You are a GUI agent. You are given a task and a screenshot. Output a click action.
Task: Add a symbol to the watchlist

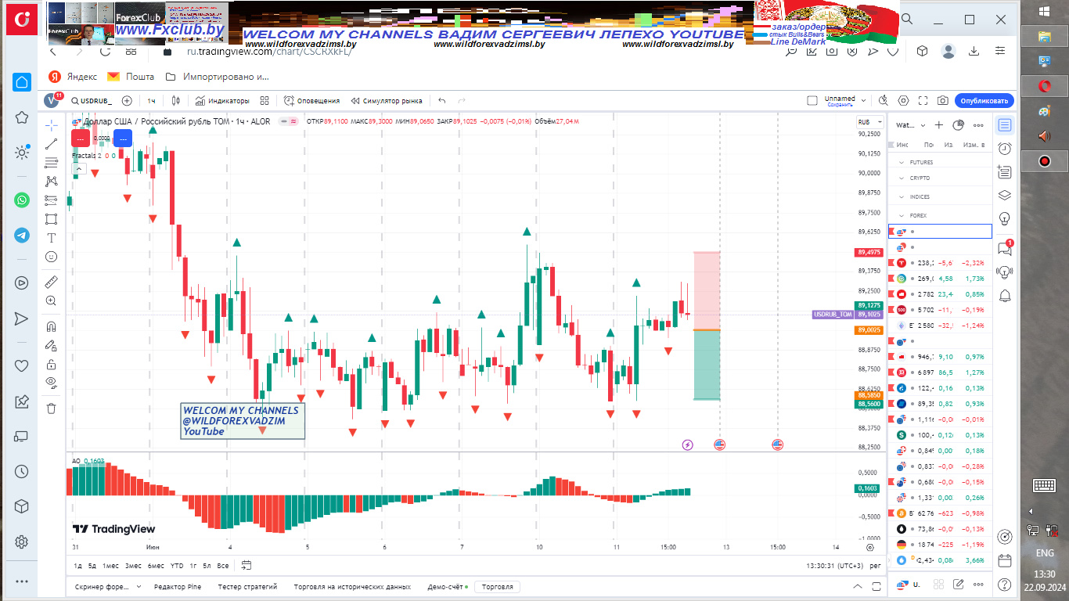[939, 125]
